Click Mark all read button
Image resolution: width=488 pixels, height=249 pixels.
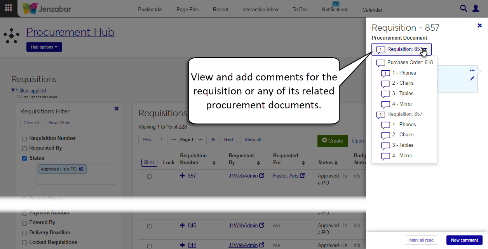[421, 240]
